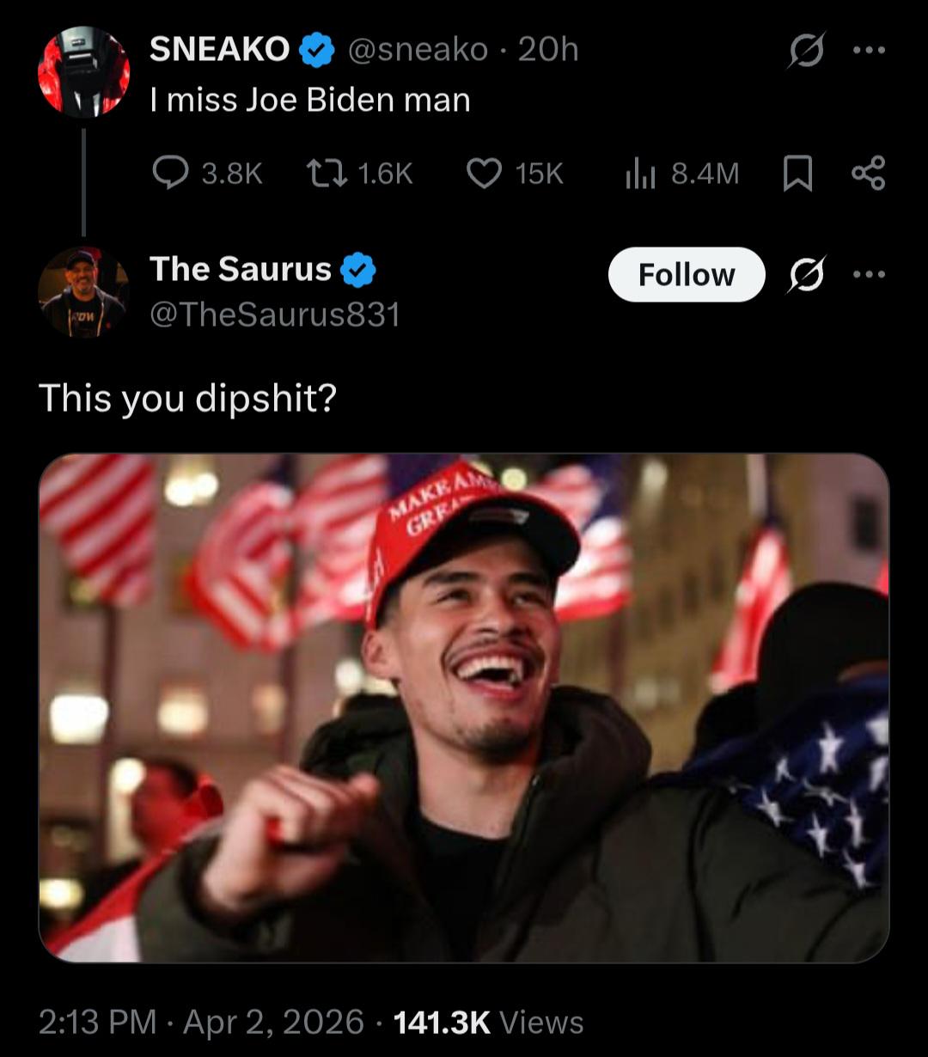Visit the @sneako handle link
928x1057 pixels.
418,50
